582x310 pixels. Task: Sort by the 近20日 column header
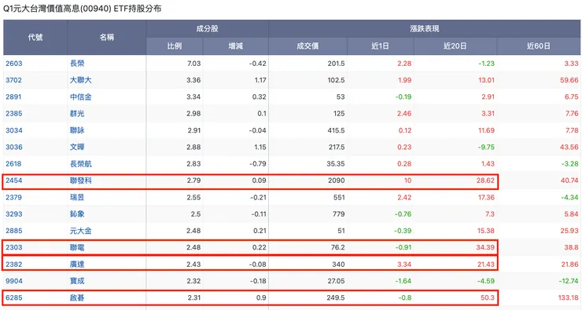click(455, 46)
